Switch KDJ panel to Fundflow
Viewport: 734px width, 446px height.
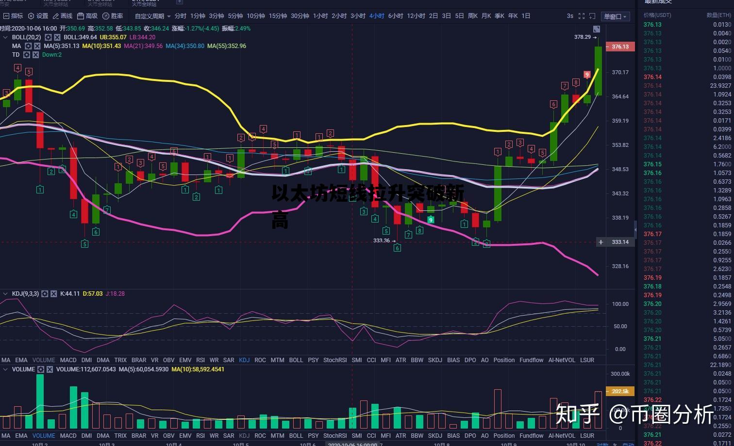tap(532, 360)
